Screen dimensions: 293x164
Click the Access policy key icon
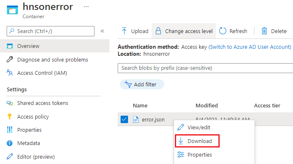point(10,116)
